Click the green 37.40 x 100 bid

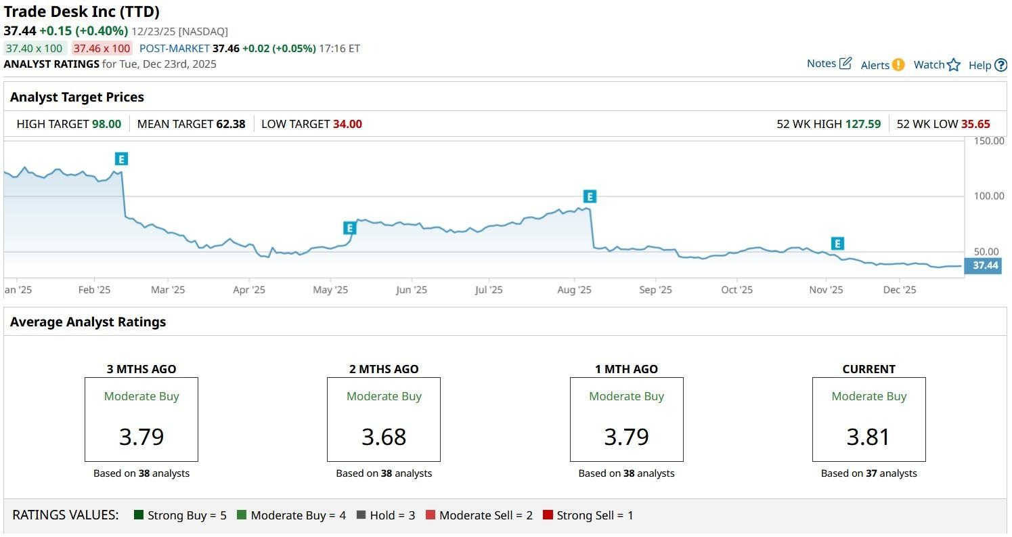[35, 49]
